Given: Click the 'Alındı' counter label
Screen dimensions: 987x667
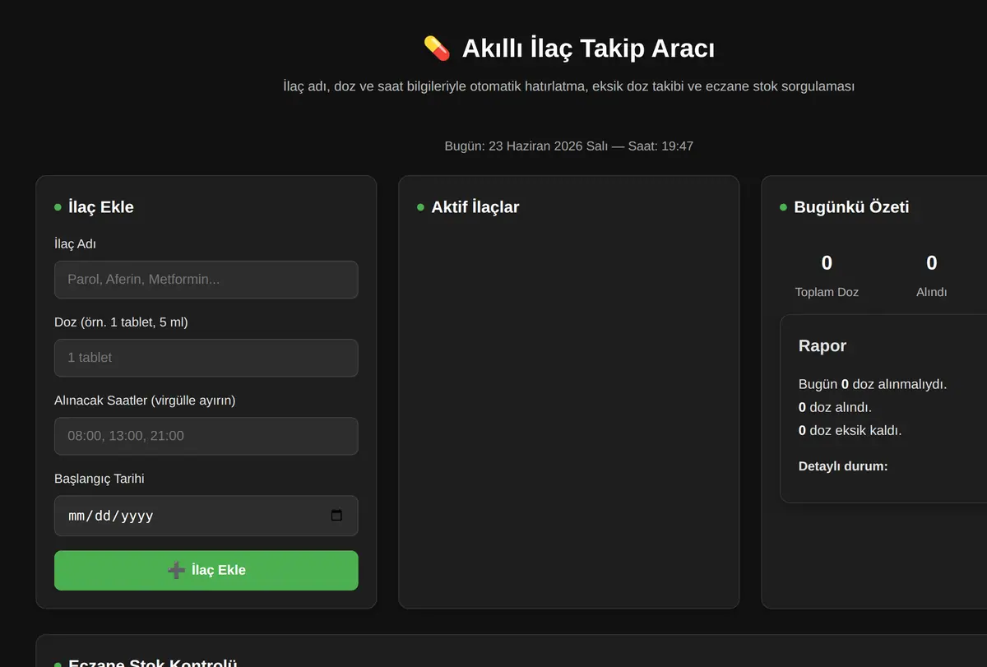Looking at the screenshot, I should 932,292.
